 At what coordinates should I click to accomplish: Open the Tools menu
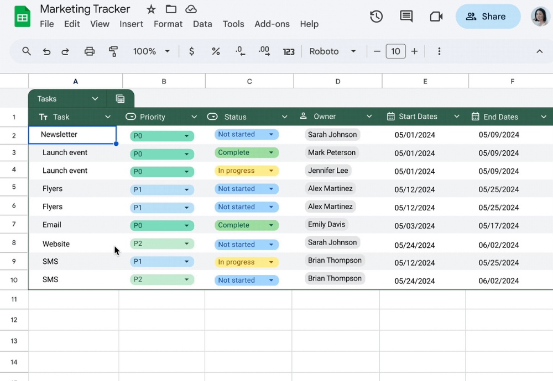pos(233,24)
